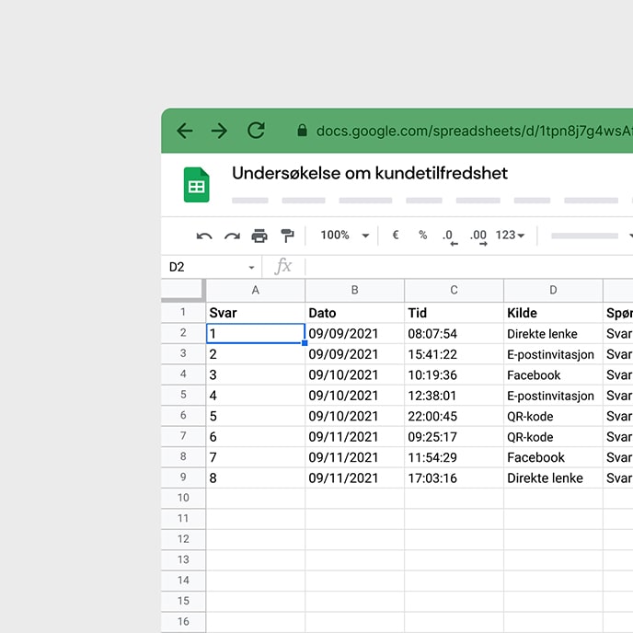Increase decimal places

[478, 237]
